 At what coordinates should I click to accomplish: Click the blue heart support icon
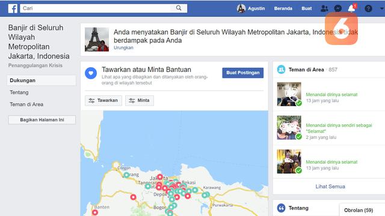click(x=91, y=73)
